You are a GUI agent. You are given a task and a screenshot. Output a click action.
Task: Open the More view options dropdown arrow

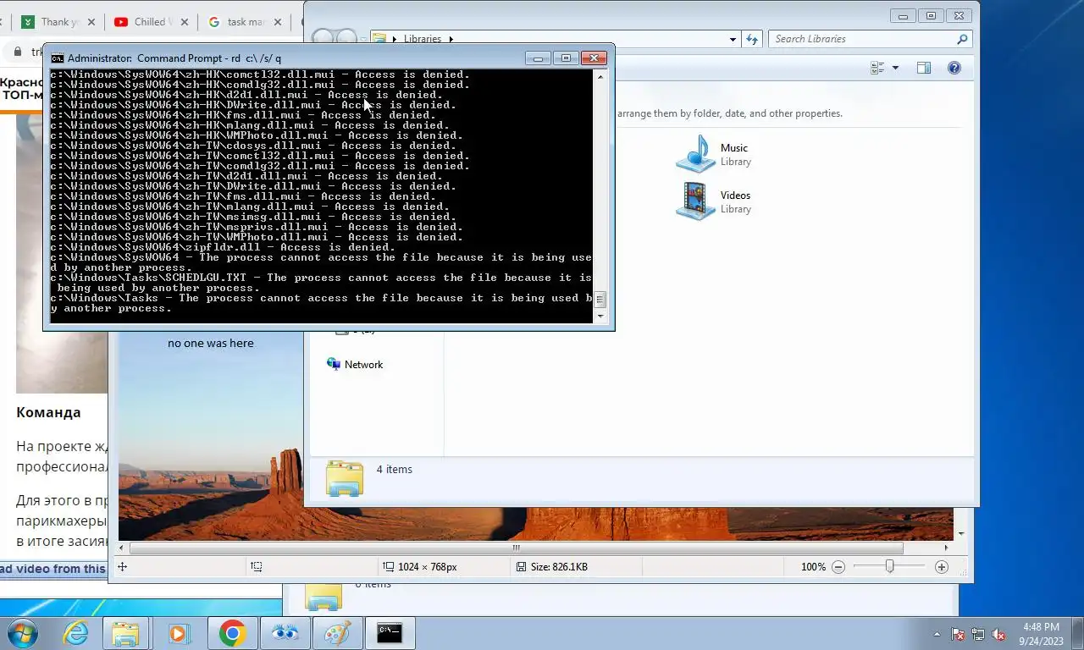tap(895, 68)
